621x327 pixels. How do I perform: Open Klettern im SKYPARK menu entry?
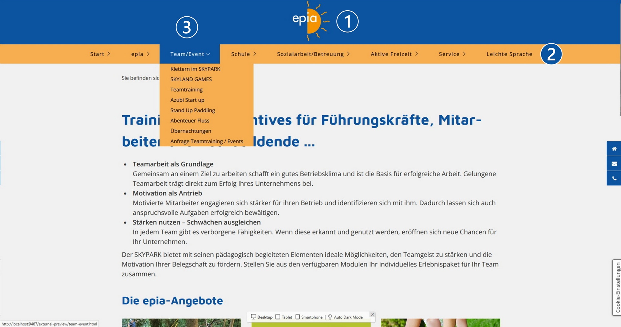coord(195,69)
